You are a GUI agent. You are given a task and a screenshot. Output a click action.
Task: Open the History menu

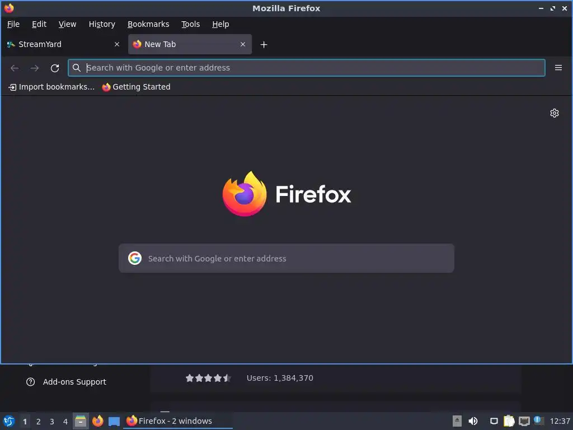point(102,24)
